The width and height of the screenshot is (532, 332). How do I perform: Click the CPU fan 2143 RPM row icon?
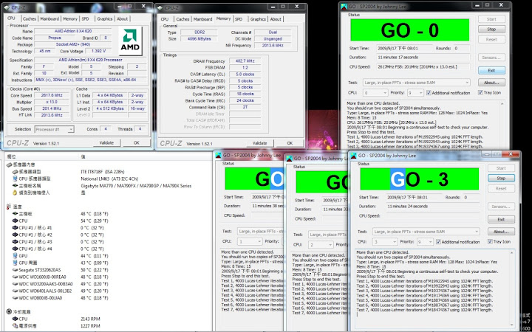pos(15,319)
